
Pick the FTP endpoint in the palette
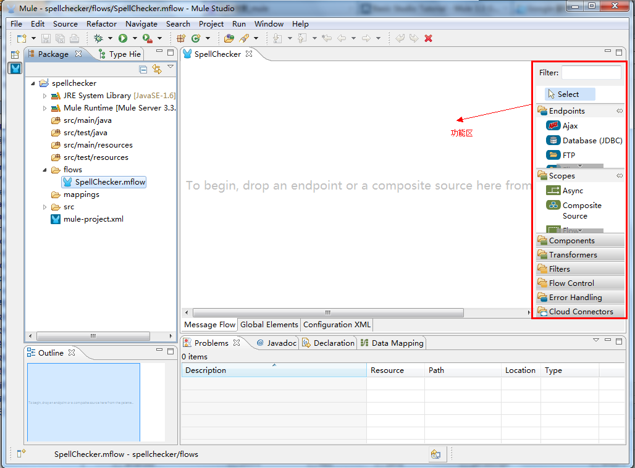pos(561,155)
